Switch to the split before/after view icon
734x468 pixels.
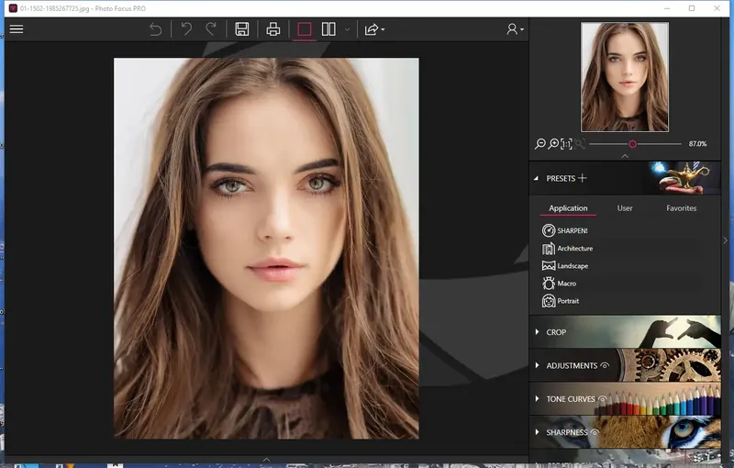pyautogui.click(x=328, y=29)
